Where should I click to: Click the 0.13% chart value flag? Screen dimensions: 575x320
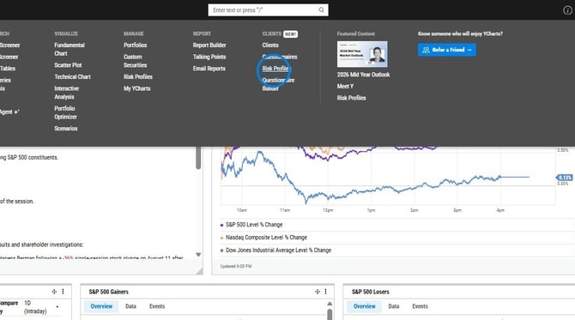[x=564, y=178]
